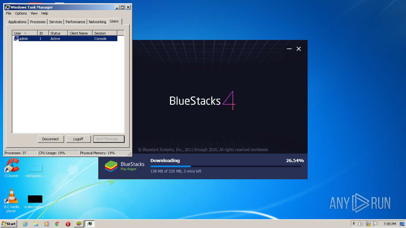Open the VLC media player shortcut
Screen dimensions: 406x228
click(11, 201)
